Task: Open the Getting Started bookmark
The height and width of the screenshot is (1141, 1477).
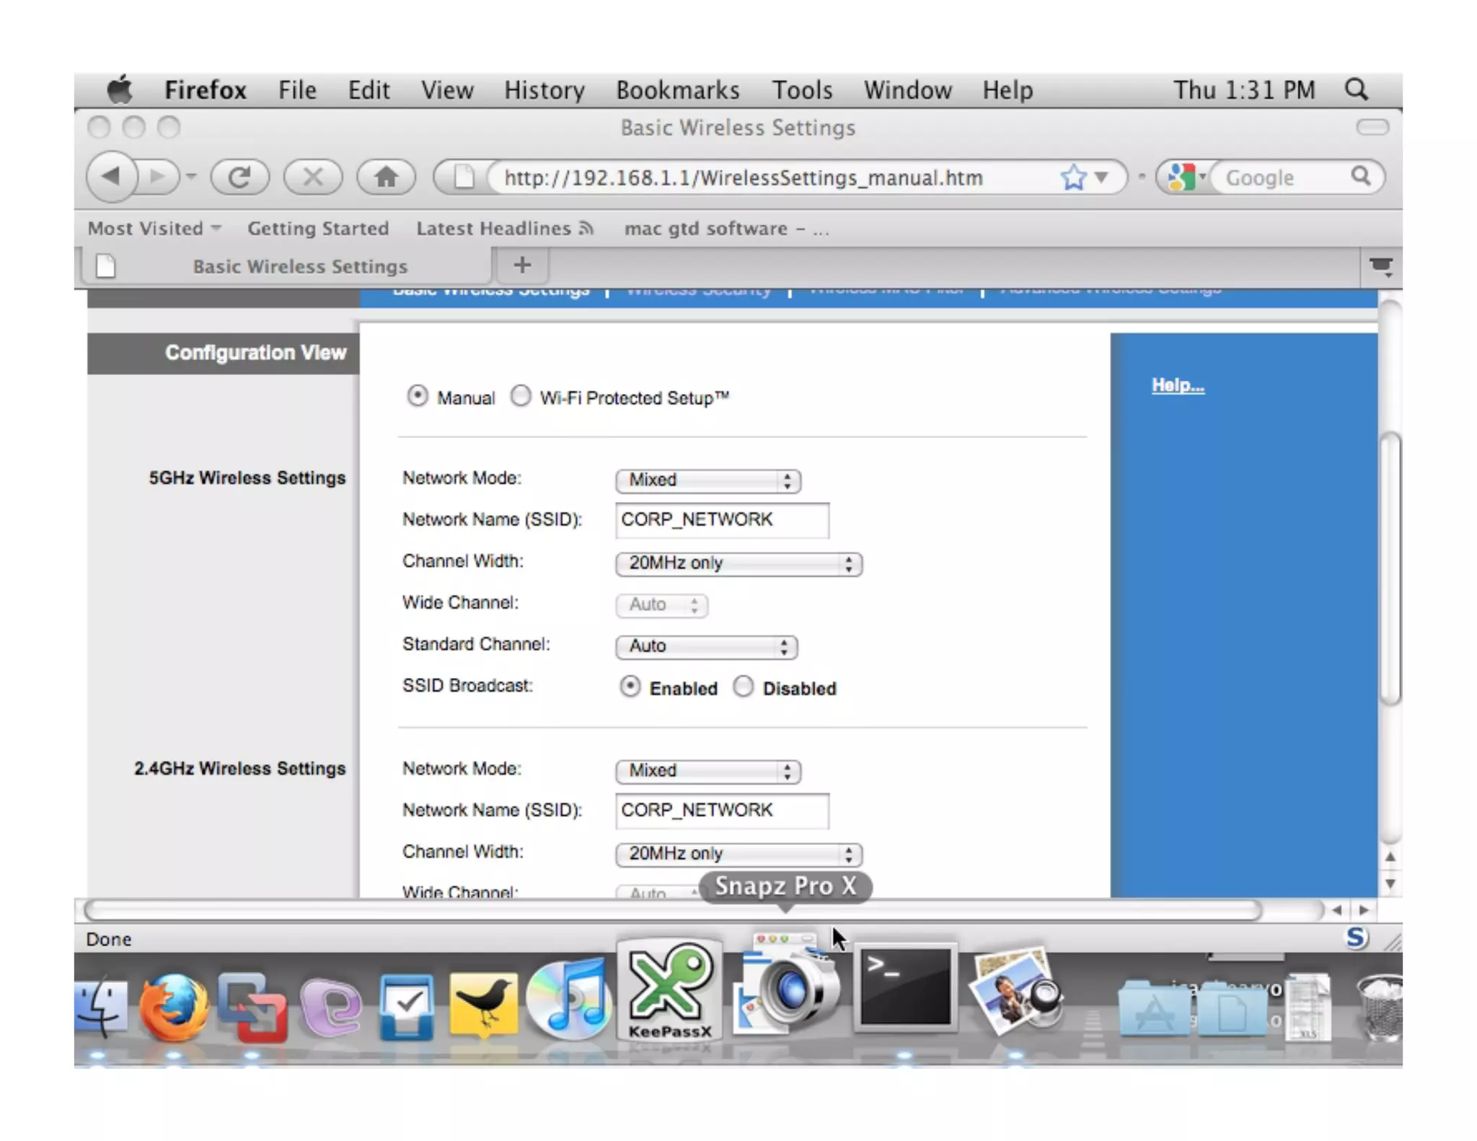Action: 317,229
